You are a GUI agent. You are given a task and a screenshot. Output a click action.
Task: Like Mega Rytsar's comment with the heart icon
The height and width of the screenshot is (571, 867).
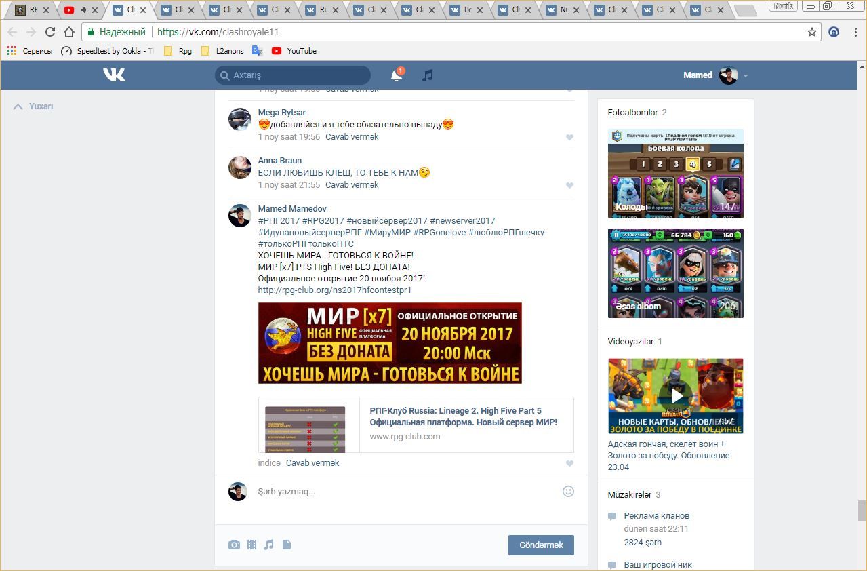tap(569, 137)
